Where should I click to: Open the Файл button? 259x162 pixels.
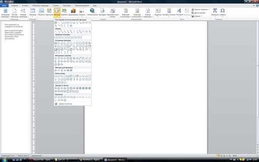(4, 6)
